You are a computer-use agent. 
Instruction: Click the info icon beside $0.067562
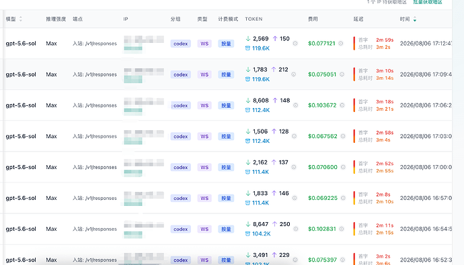(x=343, y=136)
